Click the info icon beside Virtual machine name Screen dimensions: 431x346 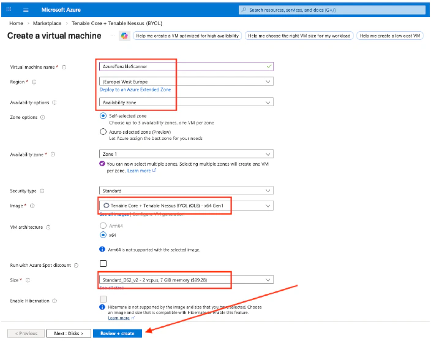pos(64,67)
